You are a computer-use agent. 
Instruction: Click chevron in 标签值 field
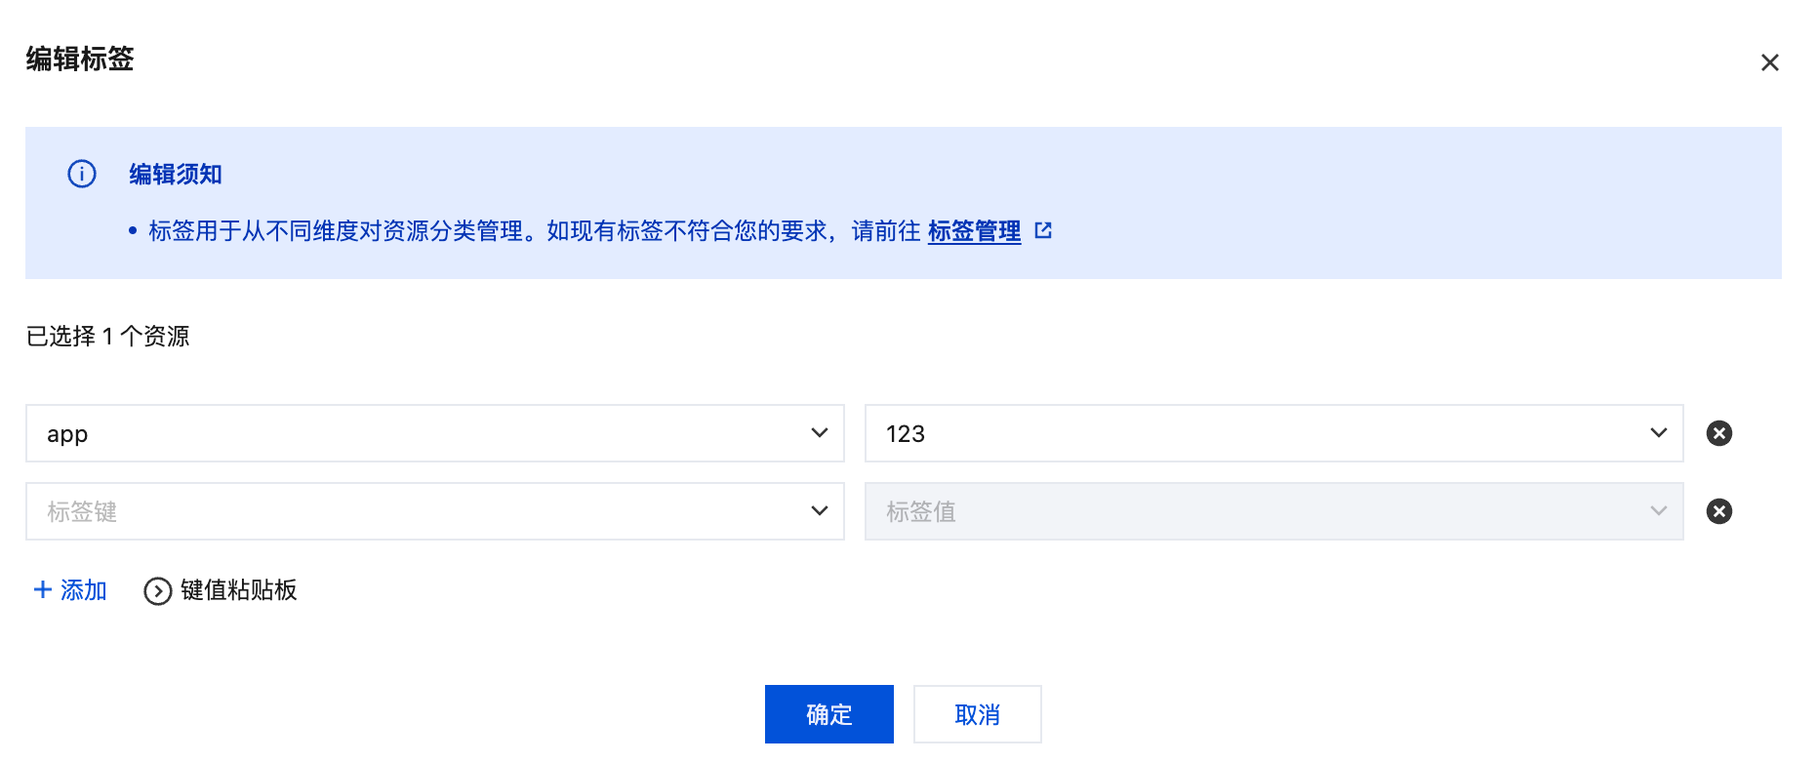pyautogui.click(x=1658, y=511)
